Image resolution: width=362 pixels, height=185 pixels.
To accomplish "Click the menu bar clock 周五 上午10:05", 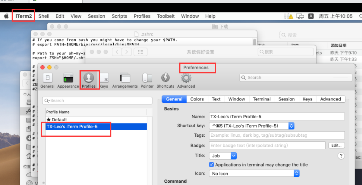I will [x=336, y=16].
